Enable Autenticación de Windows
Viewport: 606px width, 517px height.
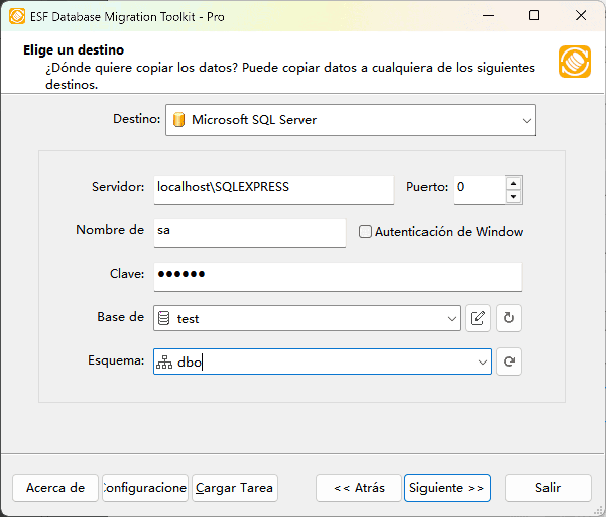(365, 231)
